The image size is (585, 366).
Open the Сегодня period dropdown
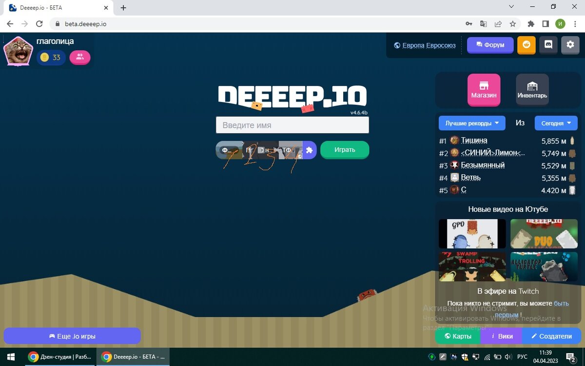coord(556,123)
